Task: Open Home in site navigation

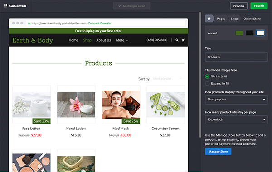Action: 73,40
